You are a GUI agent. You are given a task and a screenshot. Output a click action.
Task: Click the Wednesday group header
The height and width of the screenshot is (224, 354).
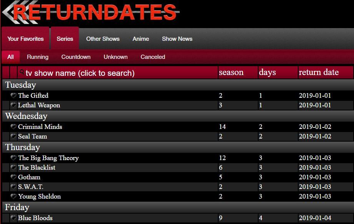tap(178, 116)
